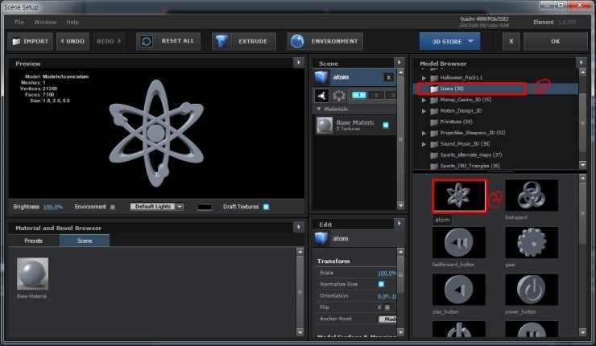Click the reset circular-arrow icon
This screenshot has height=346, width=596.
click(x=147, y=41)
